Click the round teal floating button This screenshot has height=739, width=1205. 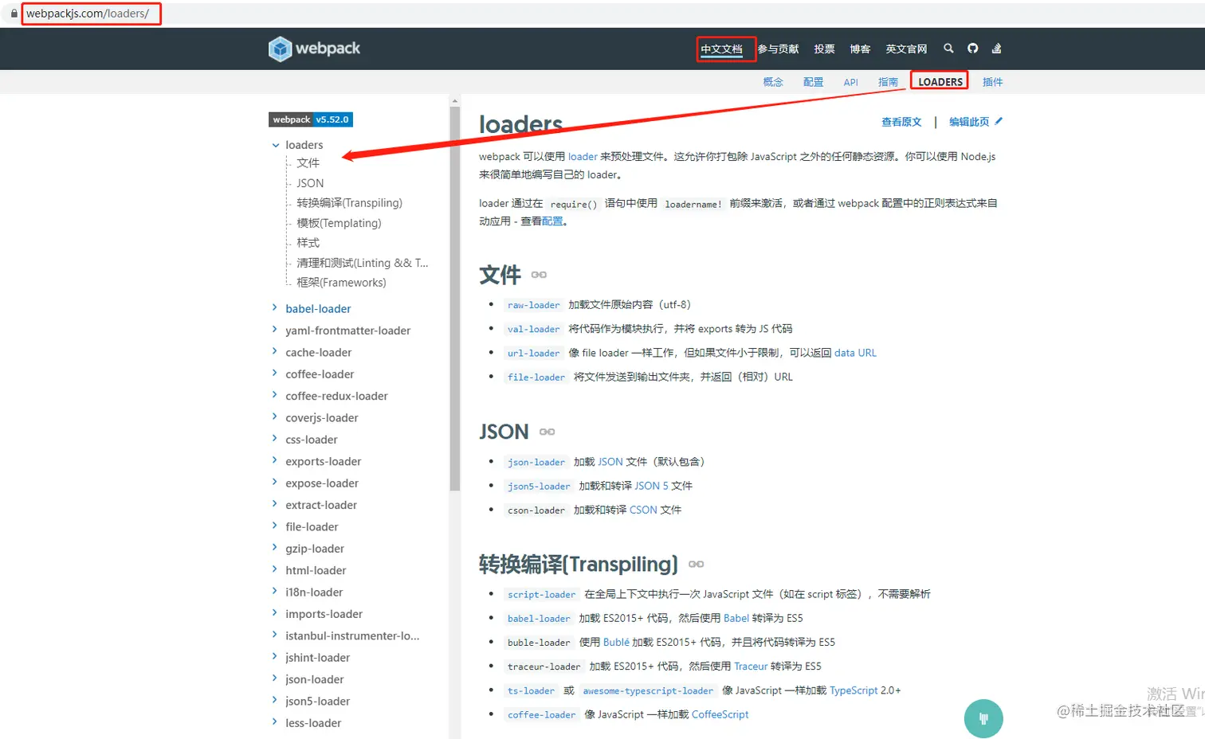(x=983, y=718)
